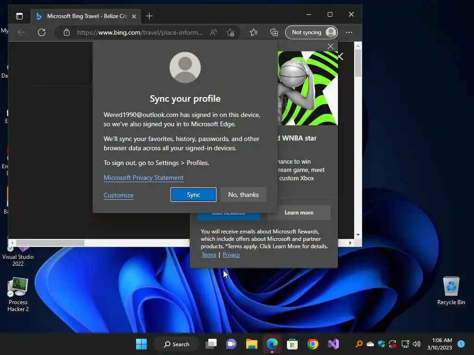Close the Rewards popup panel
474x355 pixels.
pos(331,47)
